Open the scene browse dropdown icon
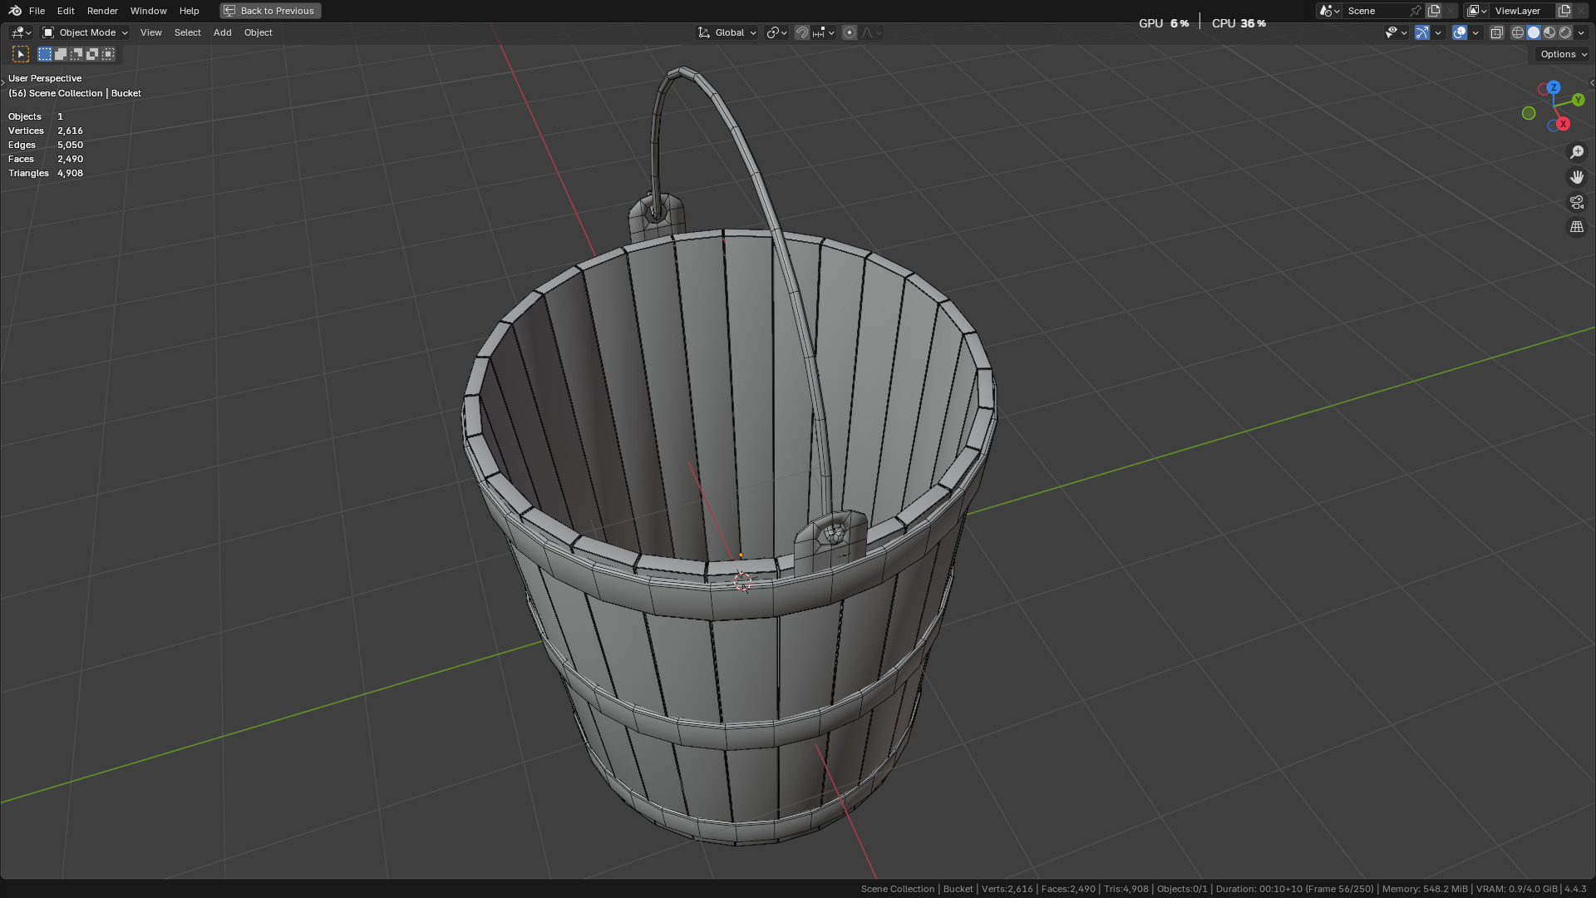 [1328, 11]
